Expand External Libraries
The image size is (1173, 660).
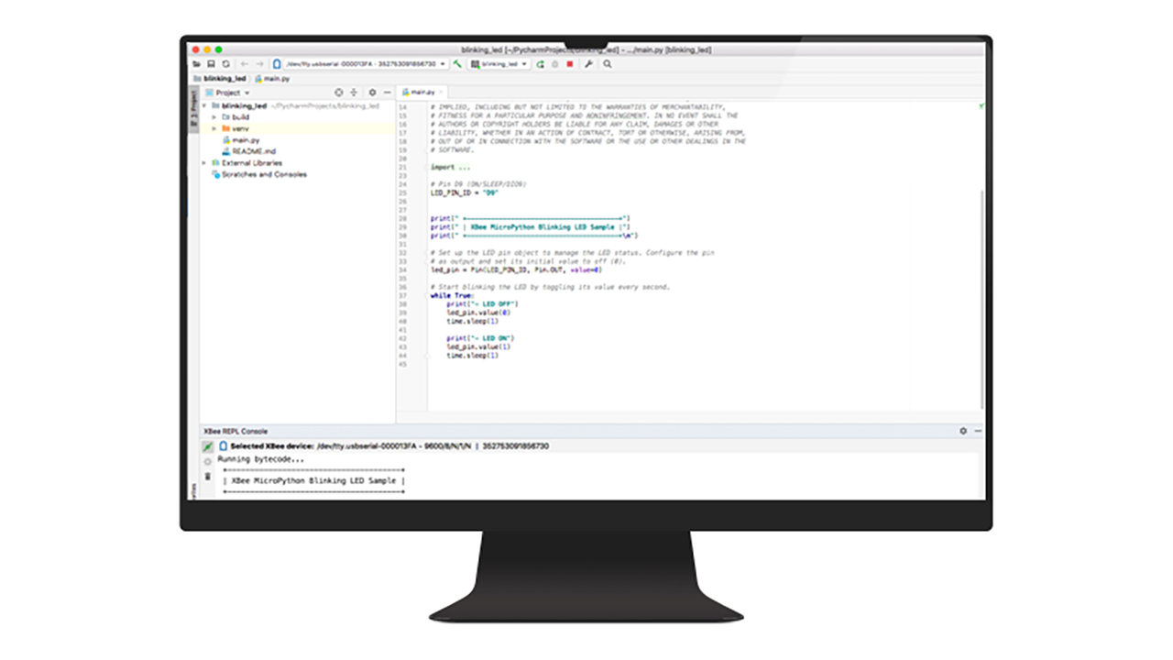point(203,162)
